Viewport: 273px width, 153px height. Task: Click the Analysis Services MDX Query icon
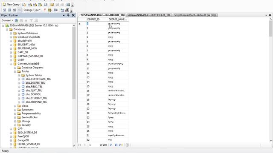point(30,5)
